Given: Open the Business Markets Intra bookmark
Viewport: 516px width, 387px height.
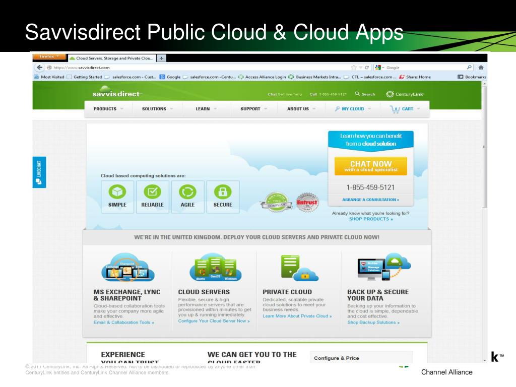Looking at the screenshot, I should click(x=314, y=77).
